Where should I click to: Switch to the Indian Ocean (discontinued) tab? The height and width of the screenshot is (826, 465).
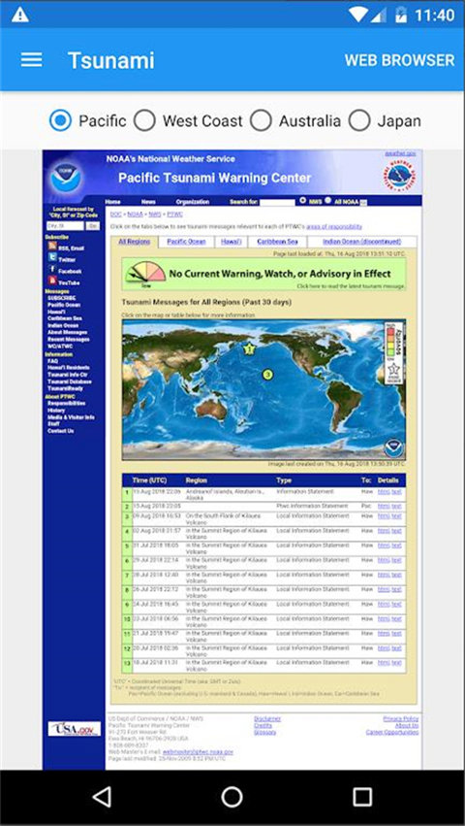pos(362,242)
